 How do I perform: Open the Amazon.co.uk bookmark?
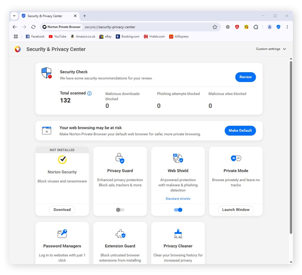point(83,37)
